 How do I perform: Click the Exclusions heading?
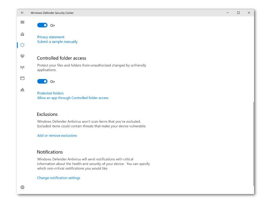47,114
